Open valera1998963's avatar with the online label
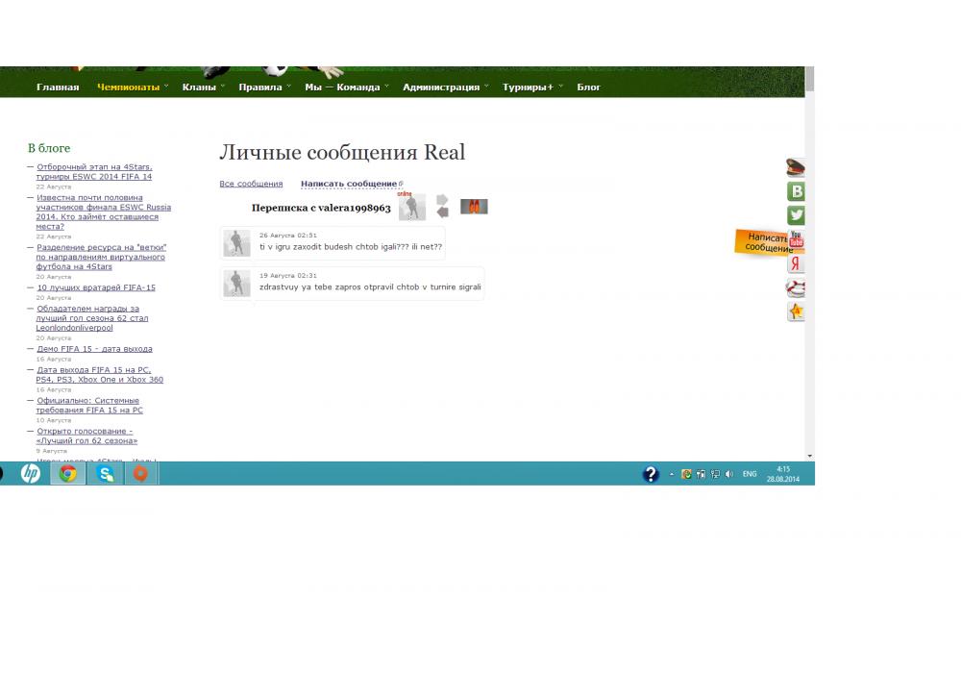 (x=412, y=207)
